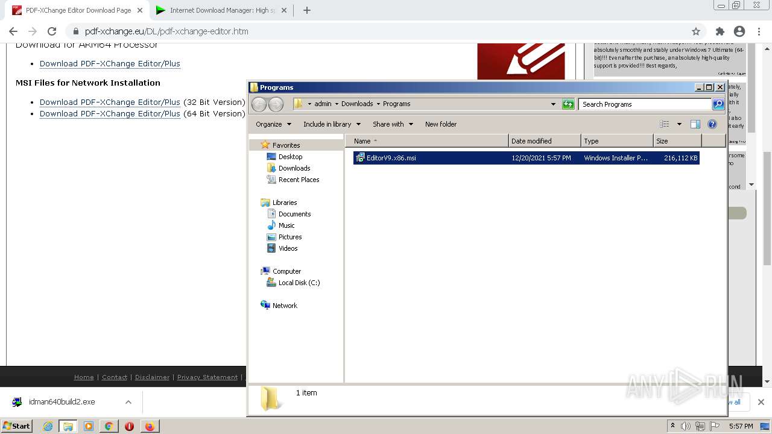Click the search magnifier icon in Explorer
This screenshot has width=772, height=434.
pos(718,104)
